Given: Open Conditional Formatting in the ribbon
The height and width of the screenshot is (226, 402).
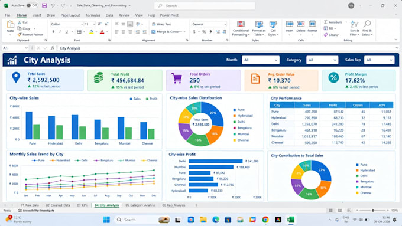Looking at the screenshot, I should tap(241, 28).
